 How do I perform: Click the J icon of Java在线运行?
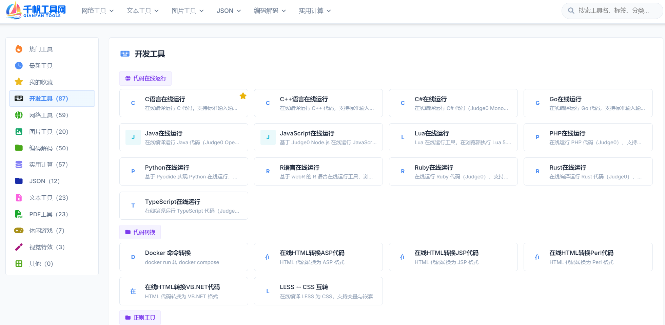[133, 137]
